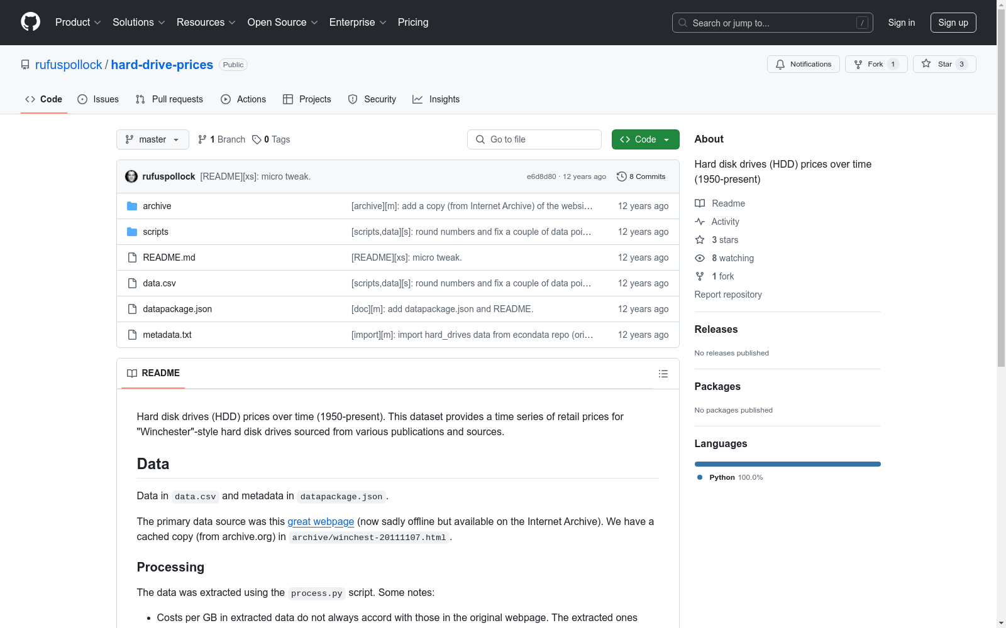Open the Issues tab

(x=98, y=99)
